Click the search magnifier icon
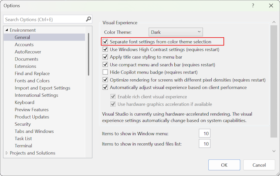Image resolution: width=280 pixels, height=176 pixels. click(x=88, y=19)
